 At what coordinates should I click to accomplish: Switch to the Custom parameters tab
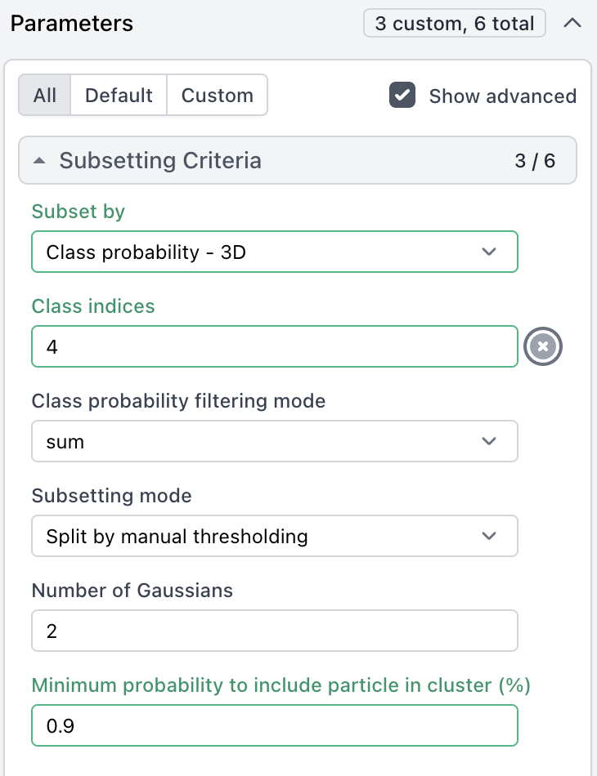click(217, 96)
